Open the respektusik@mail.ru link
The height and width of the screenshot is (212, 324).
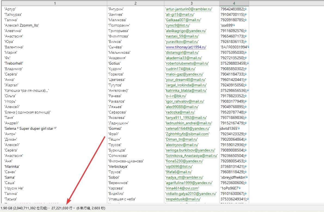click(x=183, y=199)
